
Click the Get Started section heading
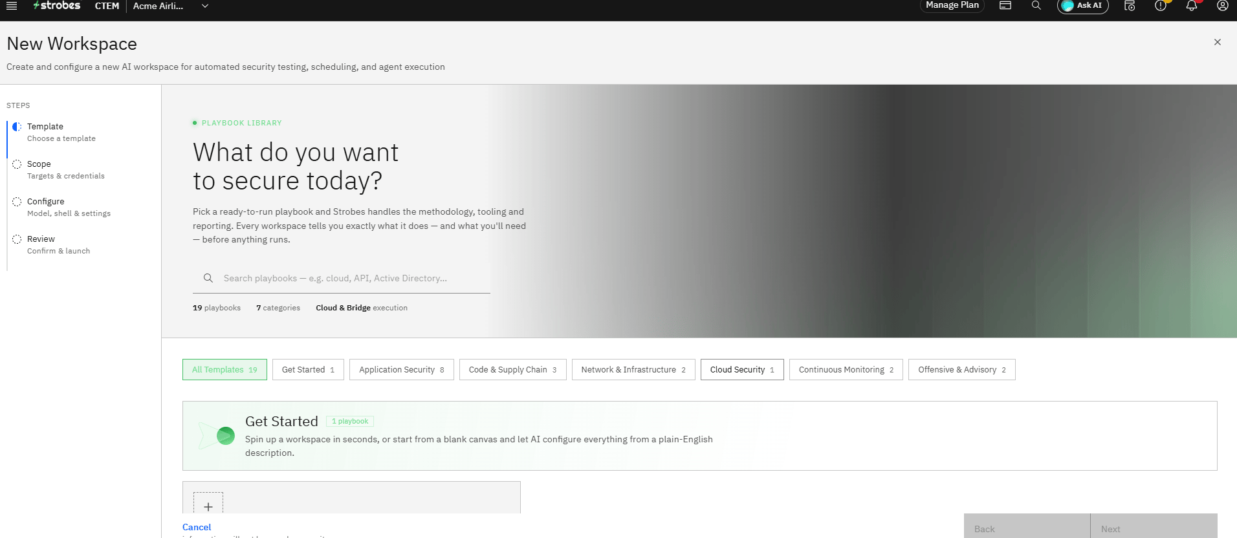(281, 422)
